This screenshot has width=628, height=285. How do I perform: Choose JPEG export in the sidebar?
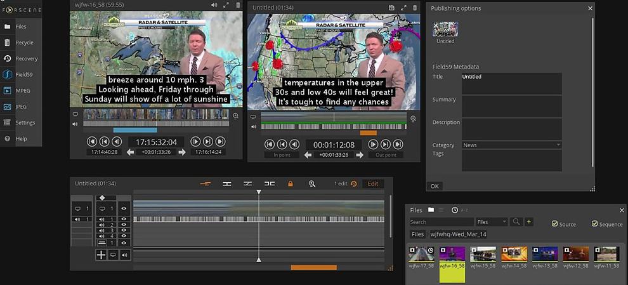click(x=21, y=107)
